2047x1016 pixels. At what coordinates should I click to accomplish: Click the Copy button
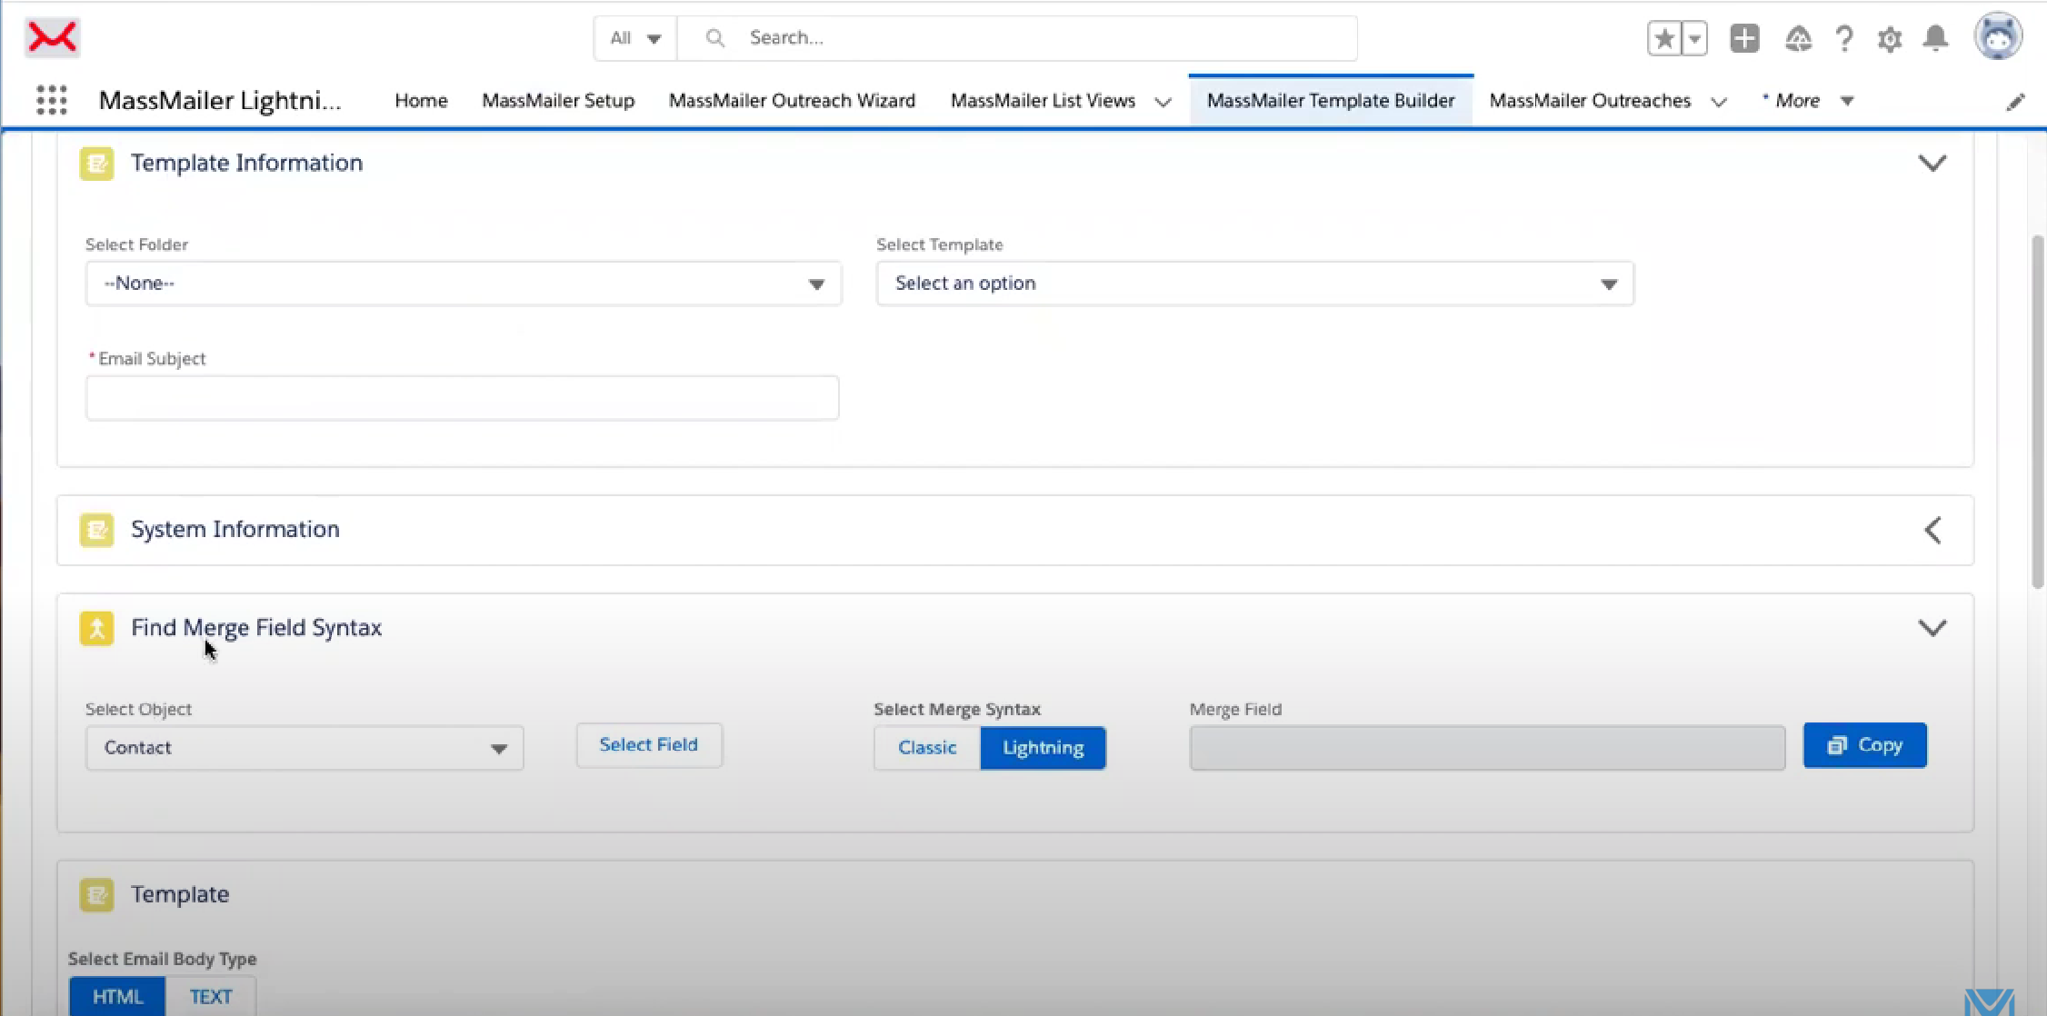click(x=1864, y=745)
